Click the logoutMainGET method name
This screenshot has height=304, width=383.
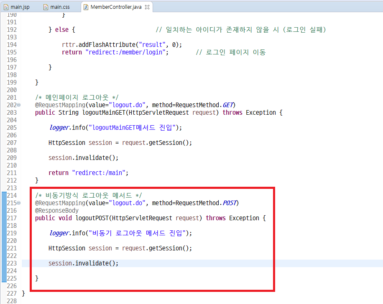click(x=104, y=113)
